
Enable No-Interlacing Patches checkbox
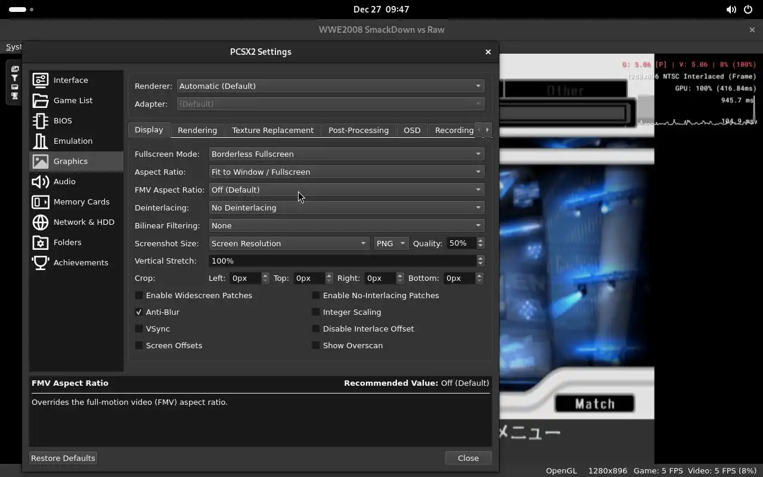[x=316, y=295]
